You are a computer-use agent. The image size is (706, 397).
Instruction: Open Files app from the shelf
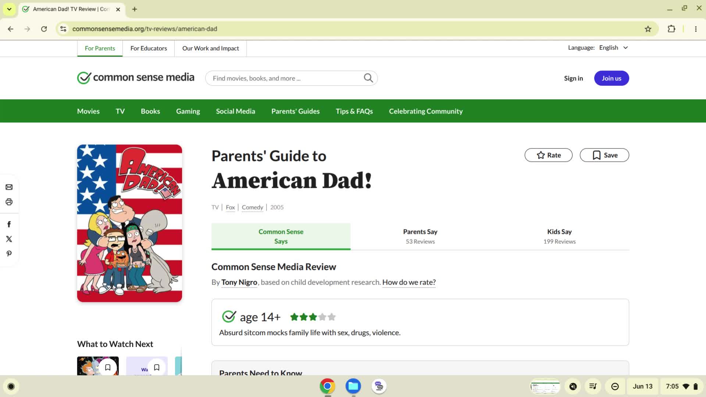click(353, 386)
